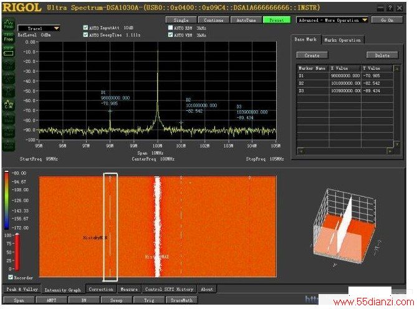Click the TRIG Free icon in sidebar

click(x=8, y=37)
